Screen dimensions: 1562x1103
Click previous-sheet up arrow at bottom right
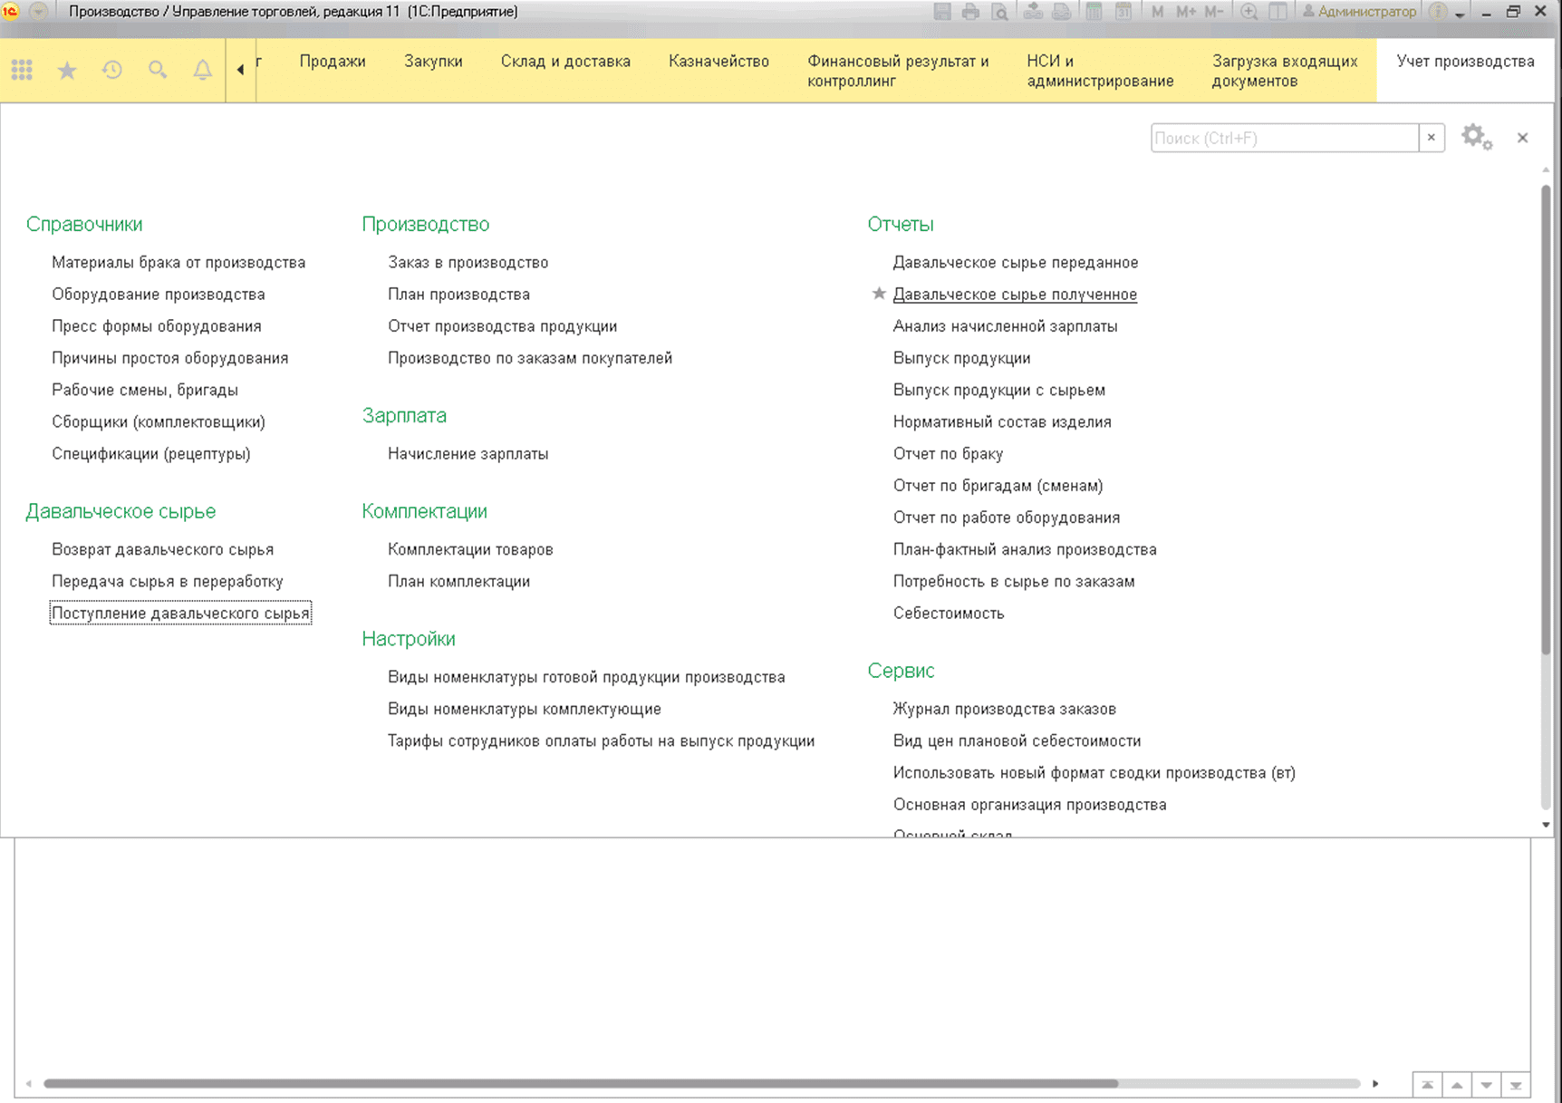point(1457,1085)
